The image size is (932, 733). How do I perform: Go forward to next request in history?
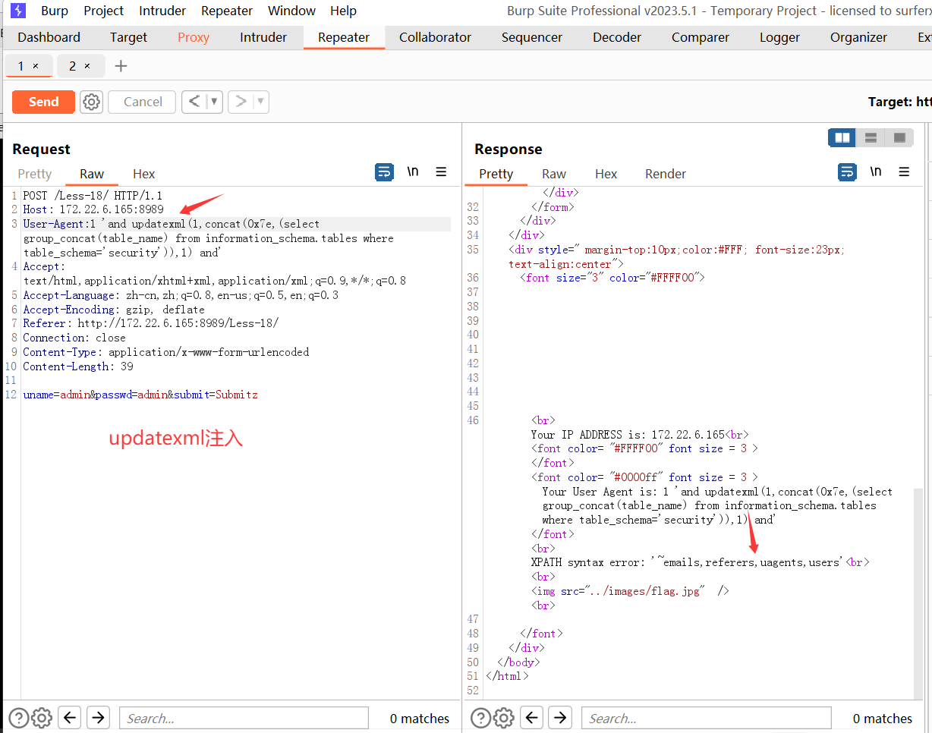tap(241, 102)
